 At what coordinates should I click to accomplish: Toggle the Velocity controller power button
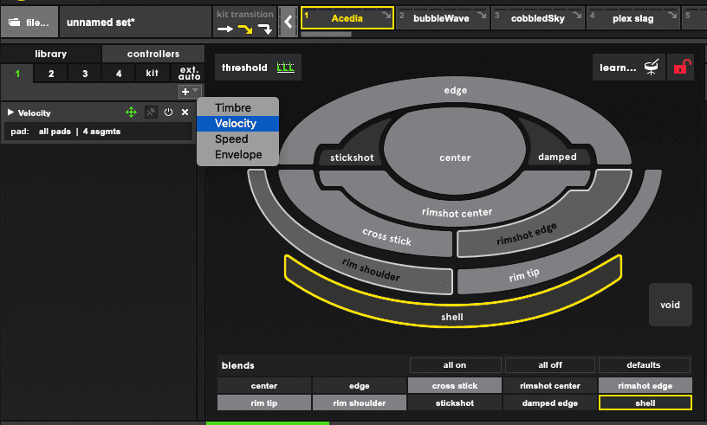(168, 113)
